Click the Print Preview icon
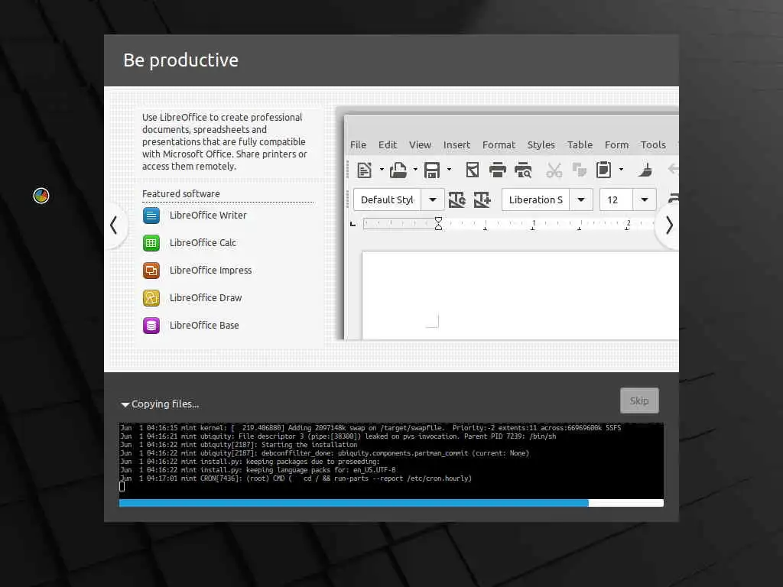The height and width of the screenshot is (587, 783). [x=523, y=170]
